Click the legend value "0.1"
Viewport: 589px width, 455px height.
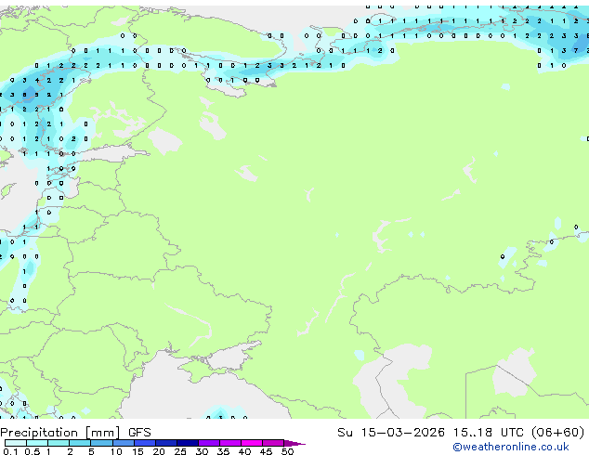[10, 451]
